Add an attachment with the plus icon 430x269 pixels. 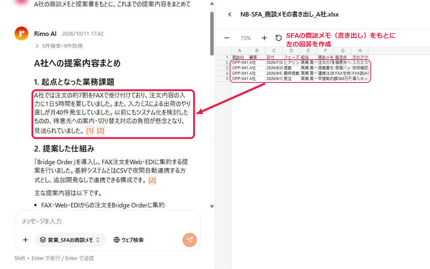(x=26, y=240)
